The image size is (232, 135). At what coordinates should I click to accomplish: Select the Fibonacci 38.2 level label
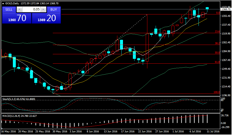coord(217,43)
